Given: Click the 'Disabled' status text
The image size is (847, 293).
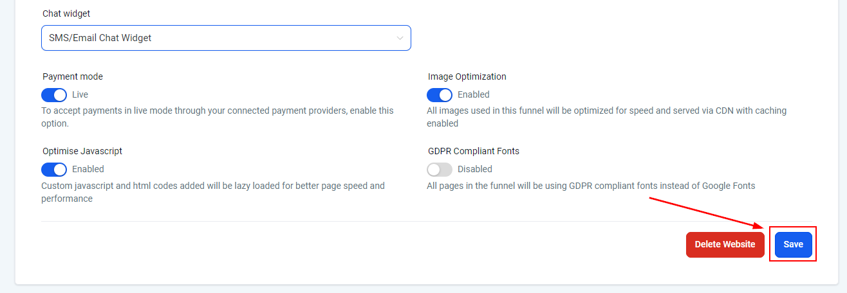Looking at the screenshot, I should [475, 169].
